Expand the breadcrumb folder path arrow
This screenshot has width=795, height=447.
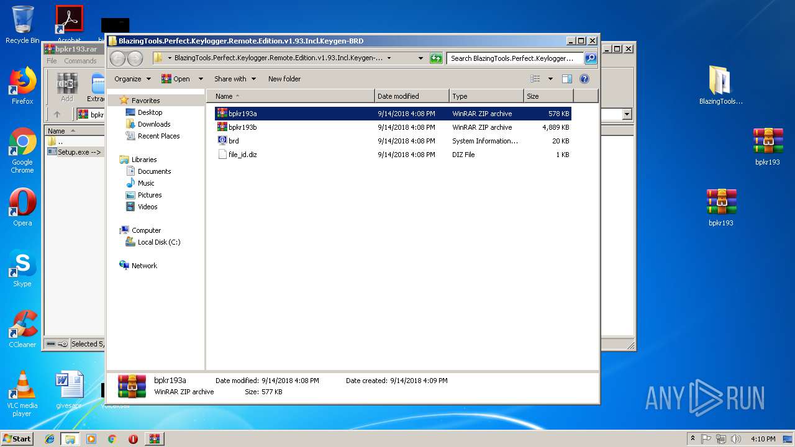point(389,58)
